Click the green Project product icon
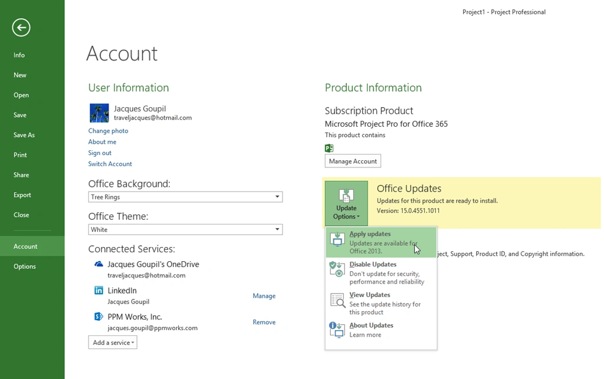Image resolution: width=604 pixels, height=379 pixels. (329, 148)
